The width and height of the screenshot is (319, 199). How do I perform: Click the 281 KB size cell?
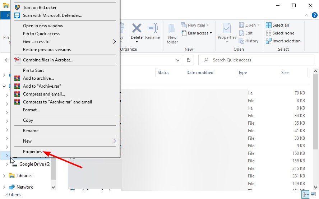299,176
